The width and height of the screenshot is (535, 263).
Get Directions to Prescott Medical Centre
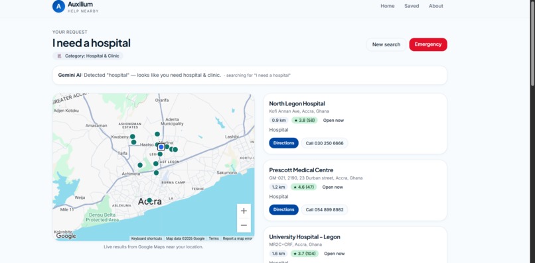[x=283, y=209]
